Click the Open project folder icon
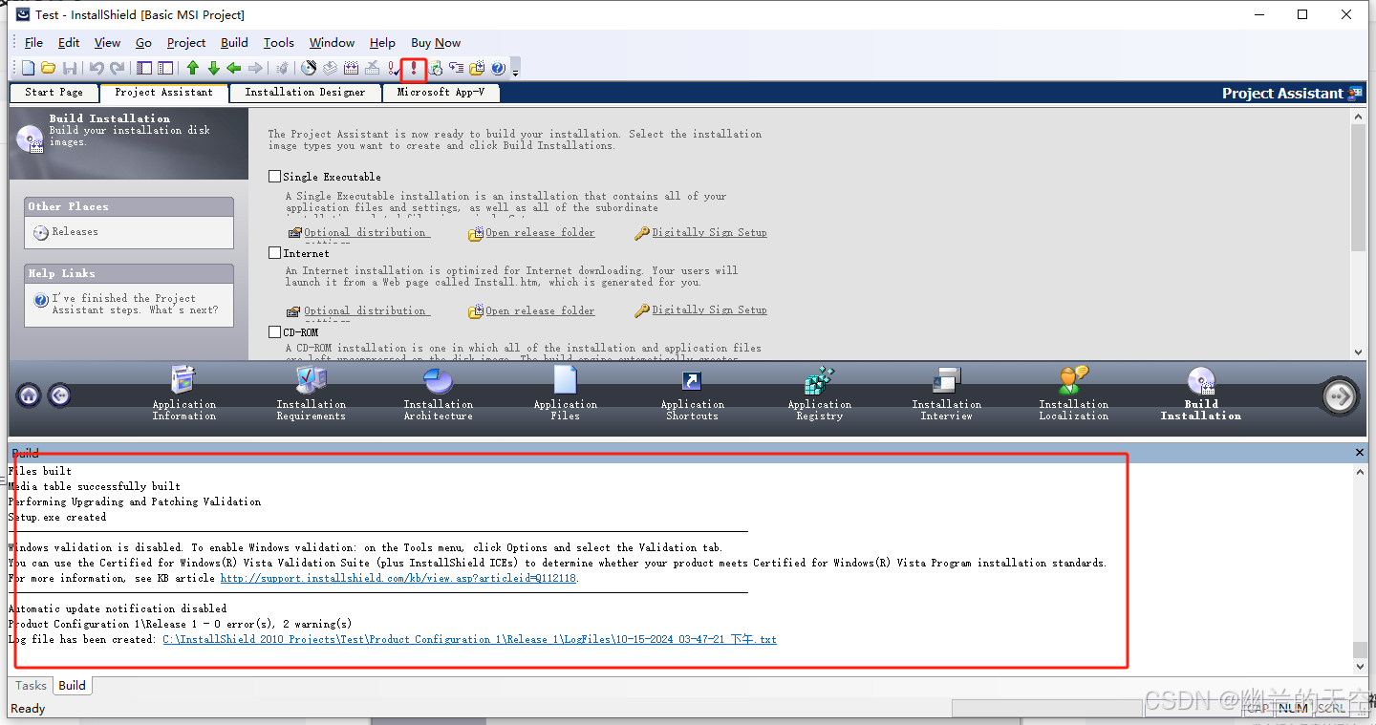The width and height of the screenshot is (1376, 725). (48, 68)
